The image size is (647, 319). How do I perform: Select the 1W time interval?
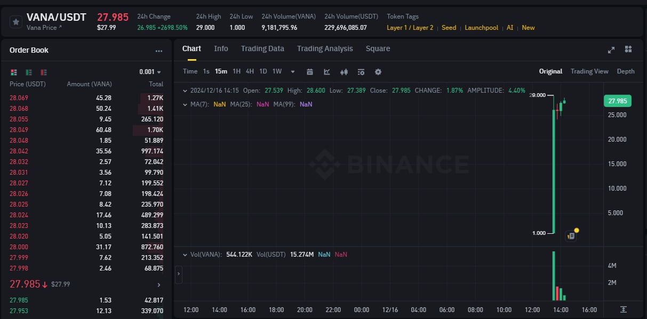[277, 71]
